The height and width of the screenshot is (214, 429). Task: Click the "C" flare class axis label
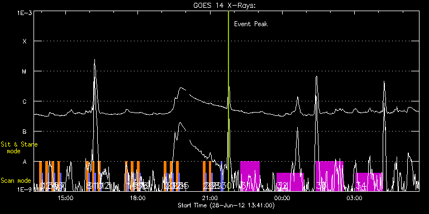click(x=25, y=101)
